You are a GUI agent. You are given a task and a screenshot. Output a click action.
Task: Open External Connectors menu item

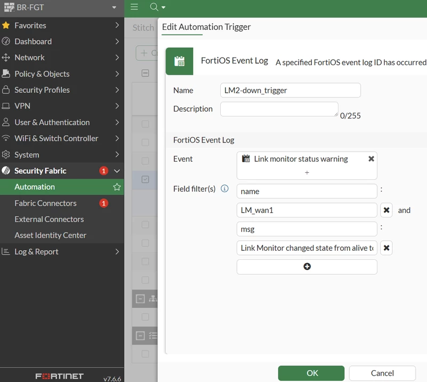[x=62, y=219]
